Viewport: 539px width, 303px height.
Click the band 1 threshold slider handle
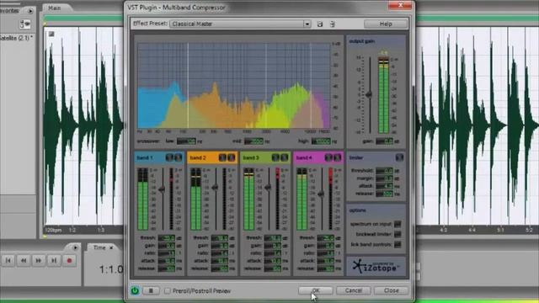click(x=162, y=189)
